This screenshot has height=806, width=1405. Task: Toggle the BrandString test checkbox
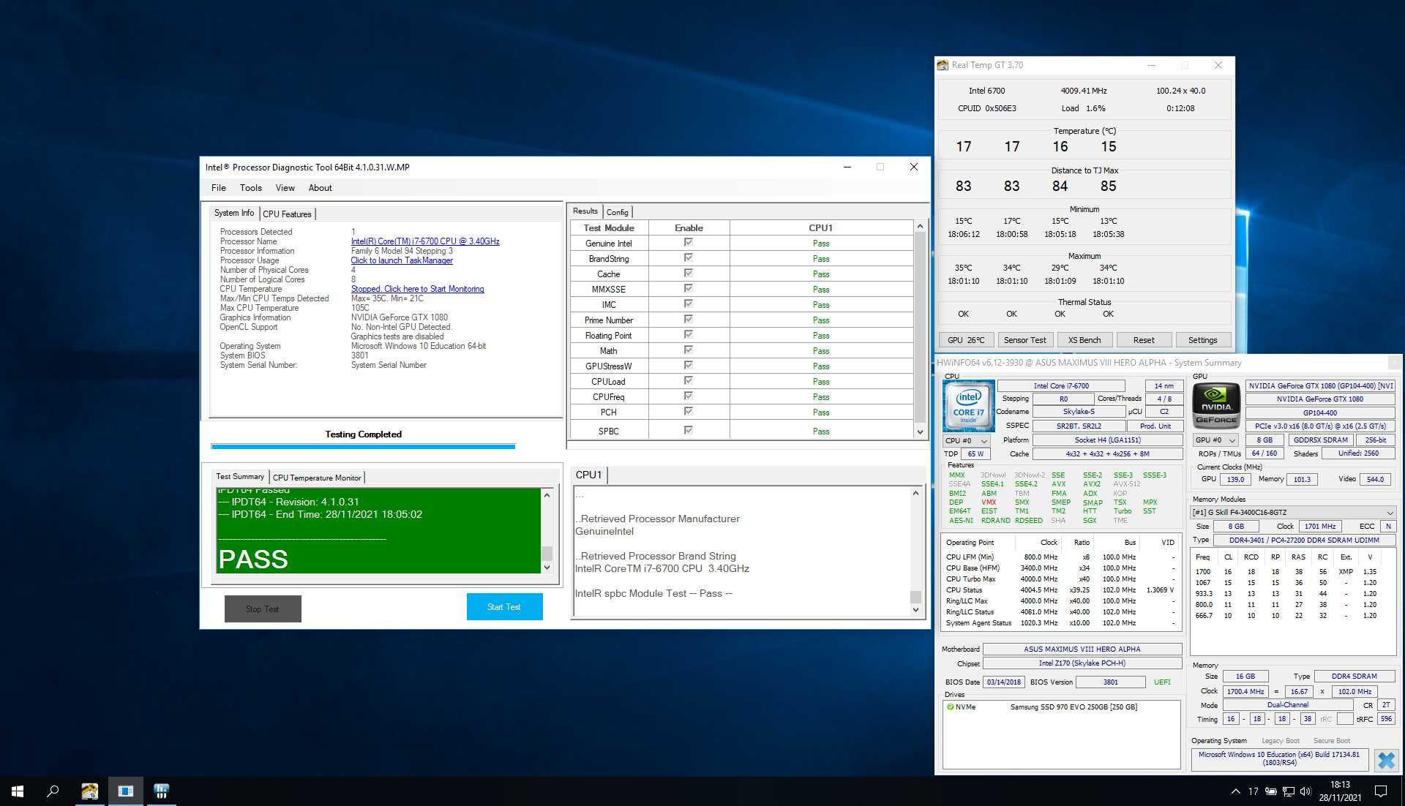(688, 257)
